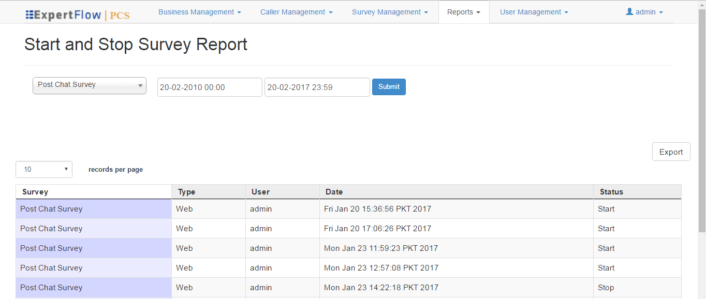Open the Caller Management menu
The width and height of the screenshot is (706, 299).
[296, 11]
